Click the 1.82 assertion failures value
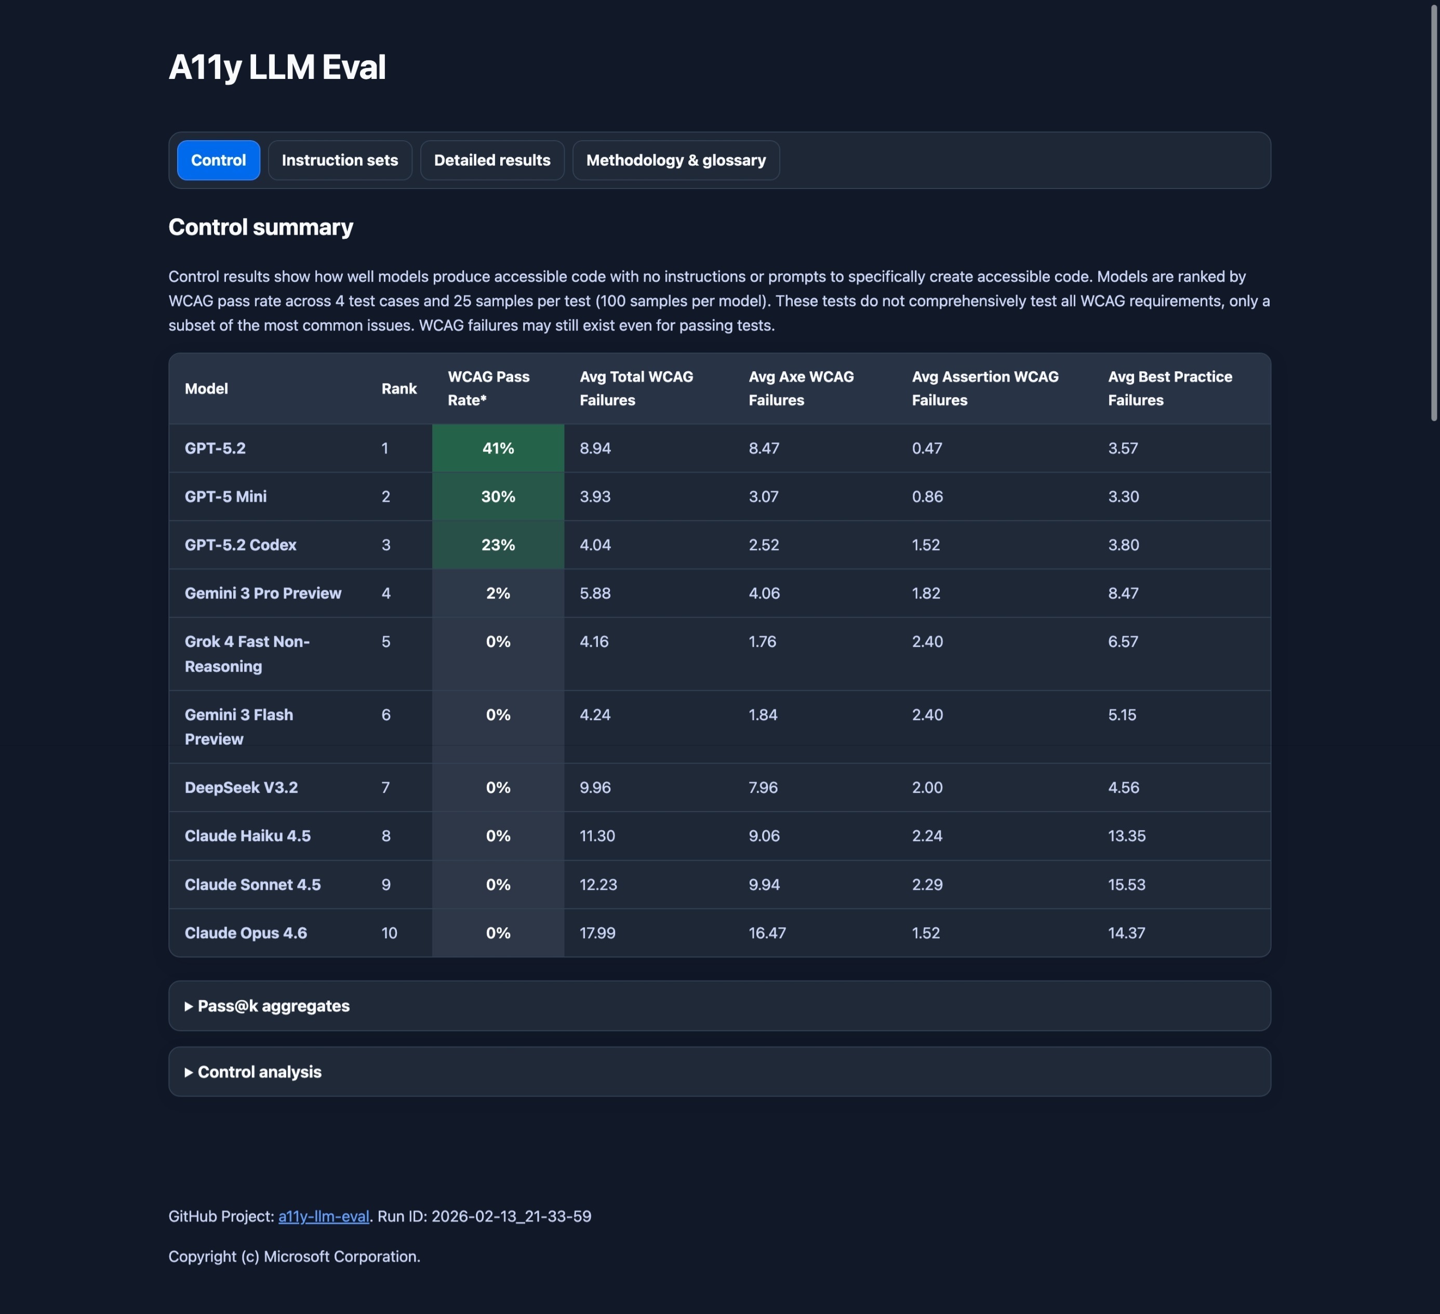1440x1314 pixels. coord(926,593)
